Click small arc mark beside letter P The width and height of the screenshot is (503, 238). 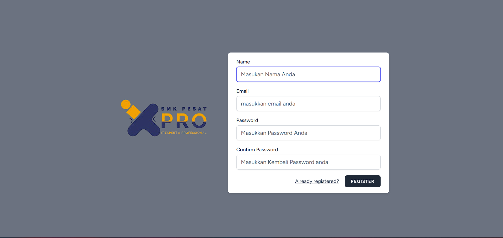[154, 119]
